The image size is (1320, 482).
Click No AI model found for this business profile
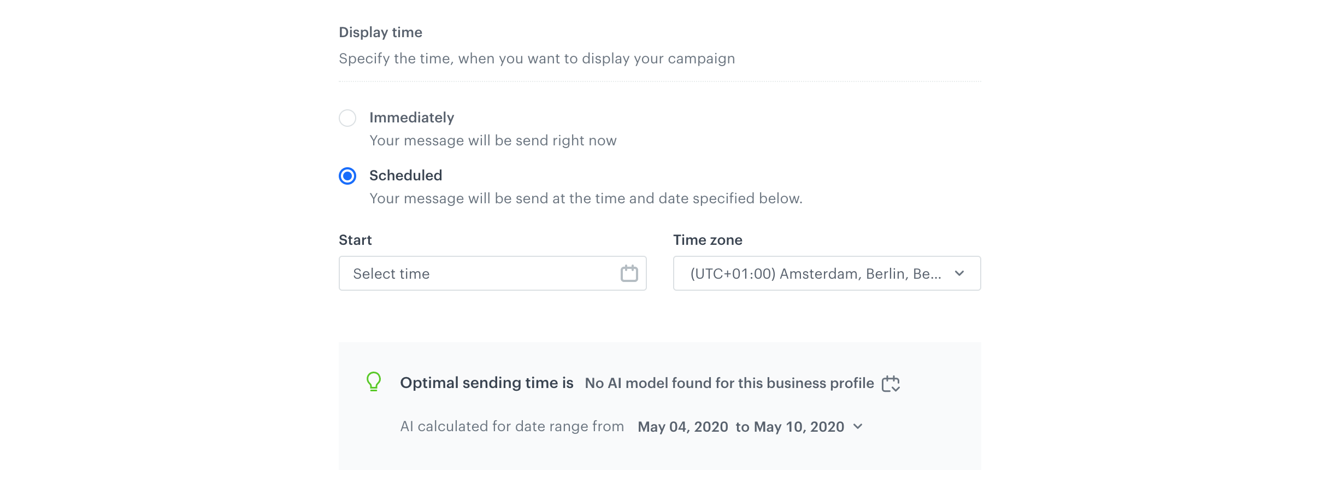point(728,383)
